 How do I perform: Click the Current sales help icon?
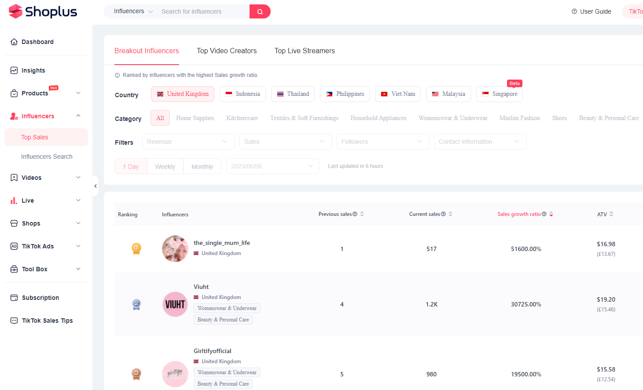pyautogui.click(x=443, y=214)
